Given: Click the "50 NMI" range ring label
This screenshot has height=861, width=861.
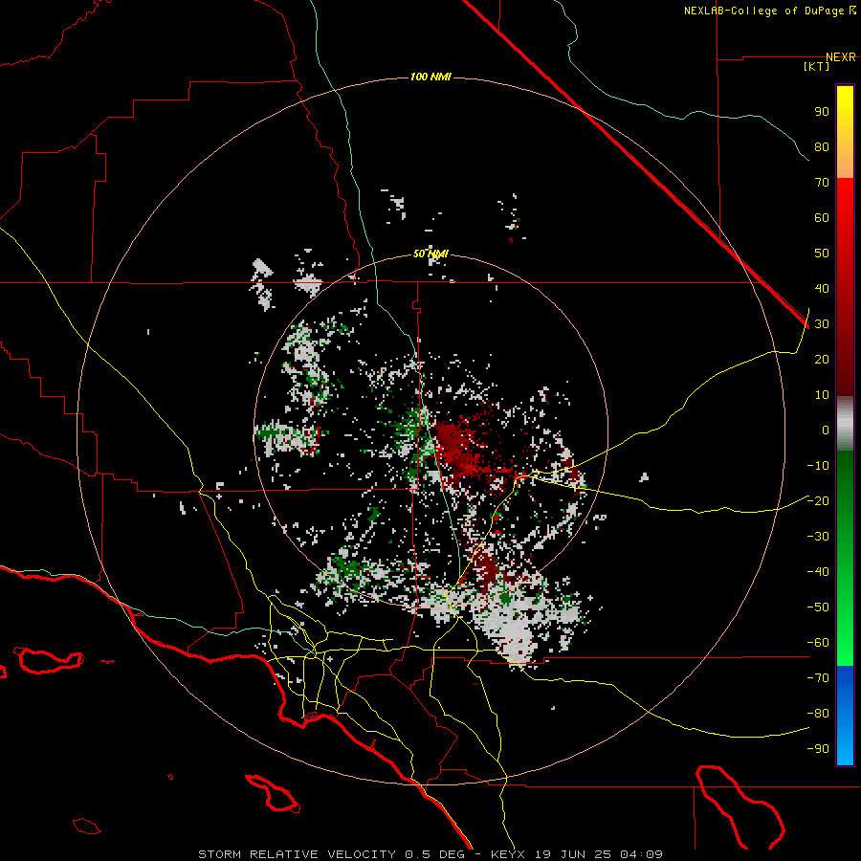Looking at the screenshot, I should point(430,254).
